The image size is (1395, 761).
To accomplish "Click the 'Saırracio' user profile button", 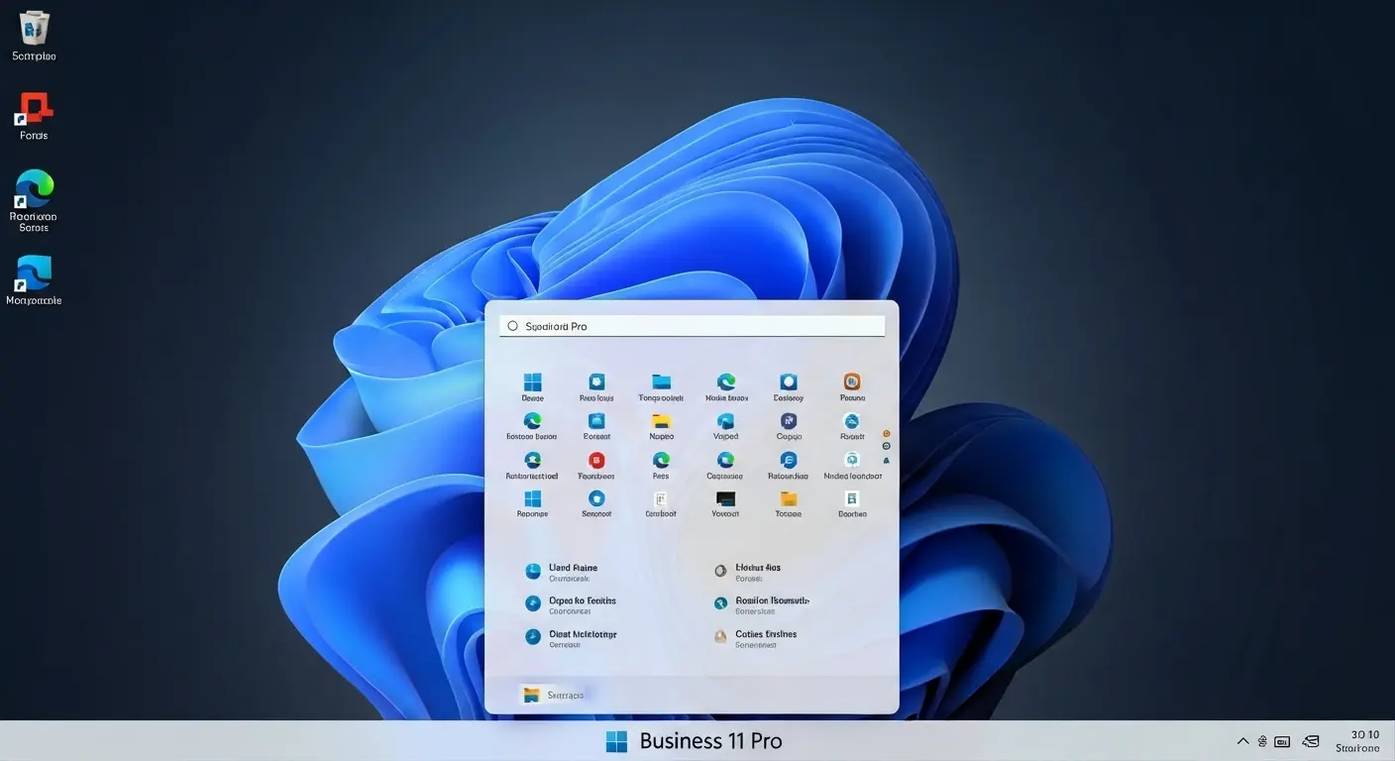I will tap(553, 695).
